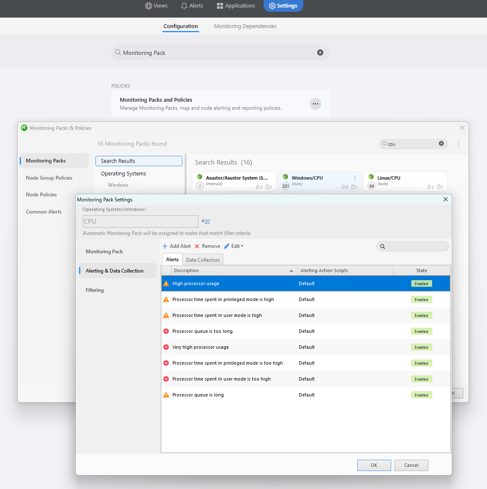Open the #50 filter link
The image size is (487, 489).
pyautogui.click(x=206, y=221)
